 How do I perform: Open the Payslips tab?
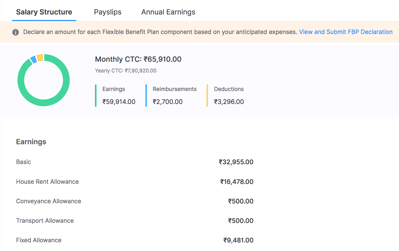point(108,12)
